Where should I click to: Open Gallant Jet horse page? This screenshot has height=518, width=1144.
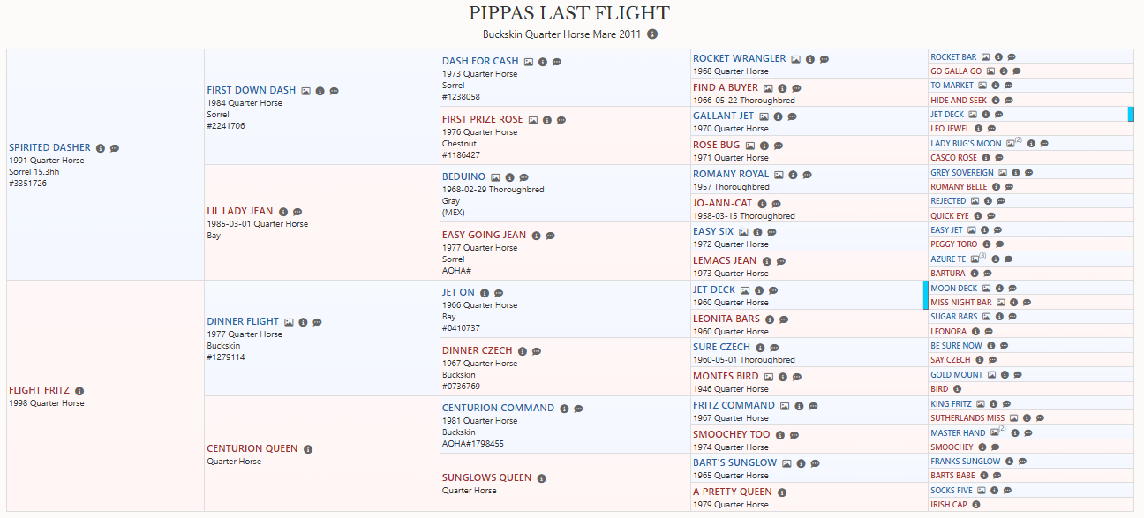pyautogui.click(x=724, y=116)
